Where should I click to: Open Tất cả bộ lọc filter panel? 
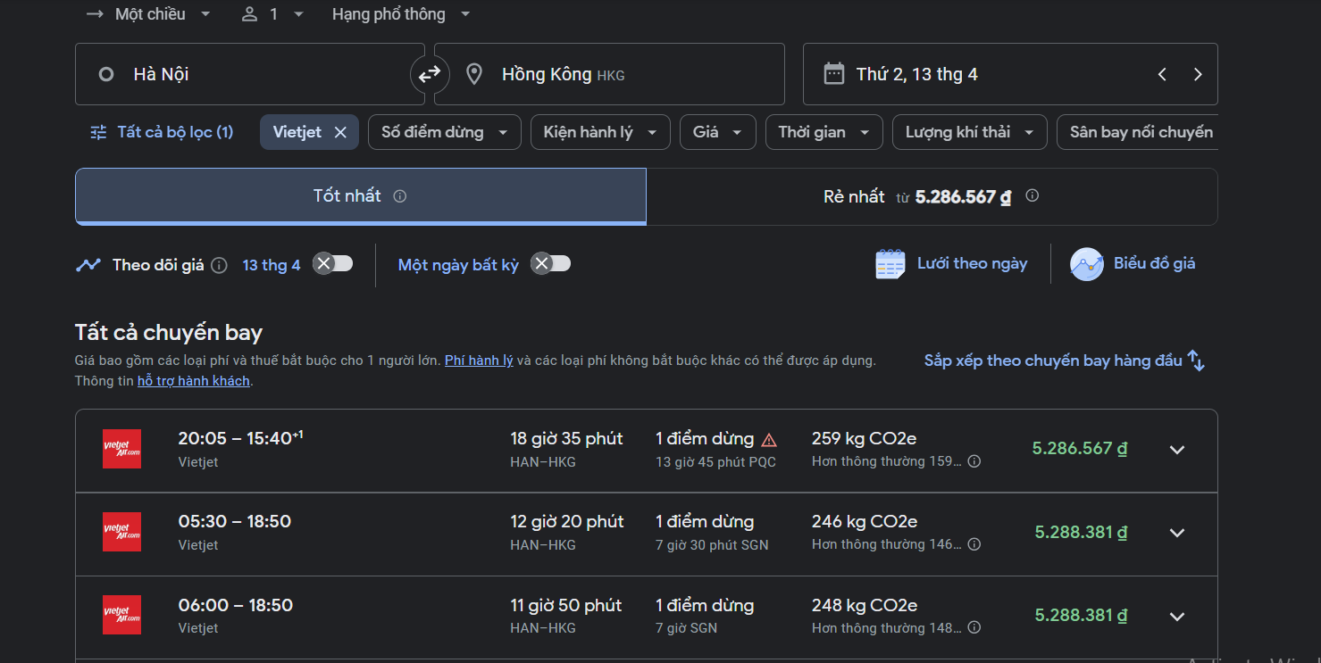click(x=162, y=132)
